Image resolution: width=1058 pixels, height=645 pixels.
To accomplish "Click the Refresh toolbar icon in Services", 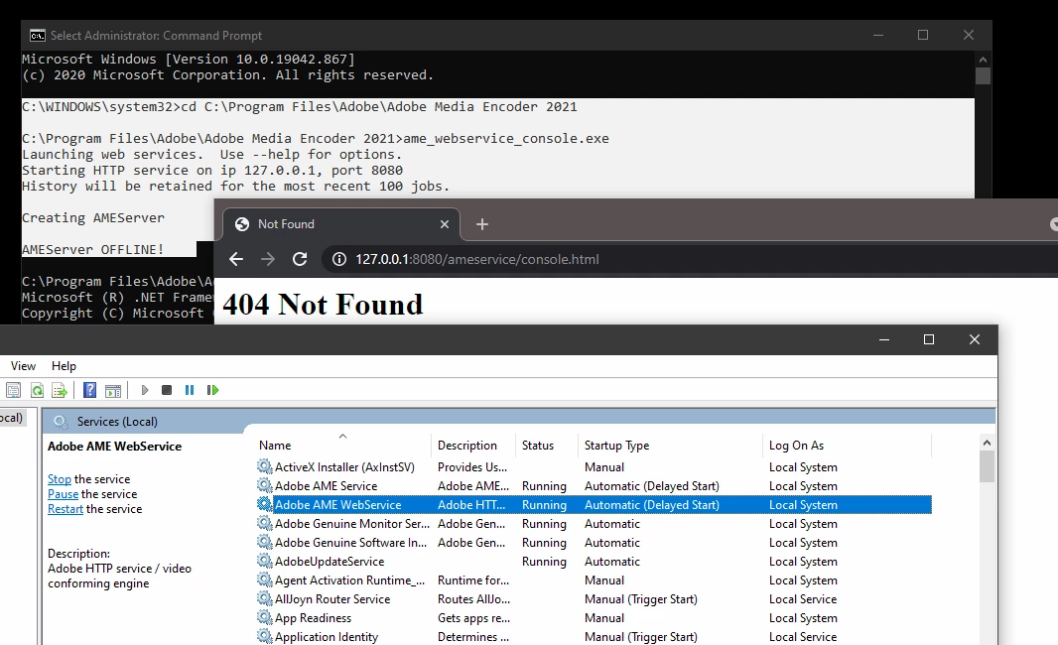I will click(37, 390).
